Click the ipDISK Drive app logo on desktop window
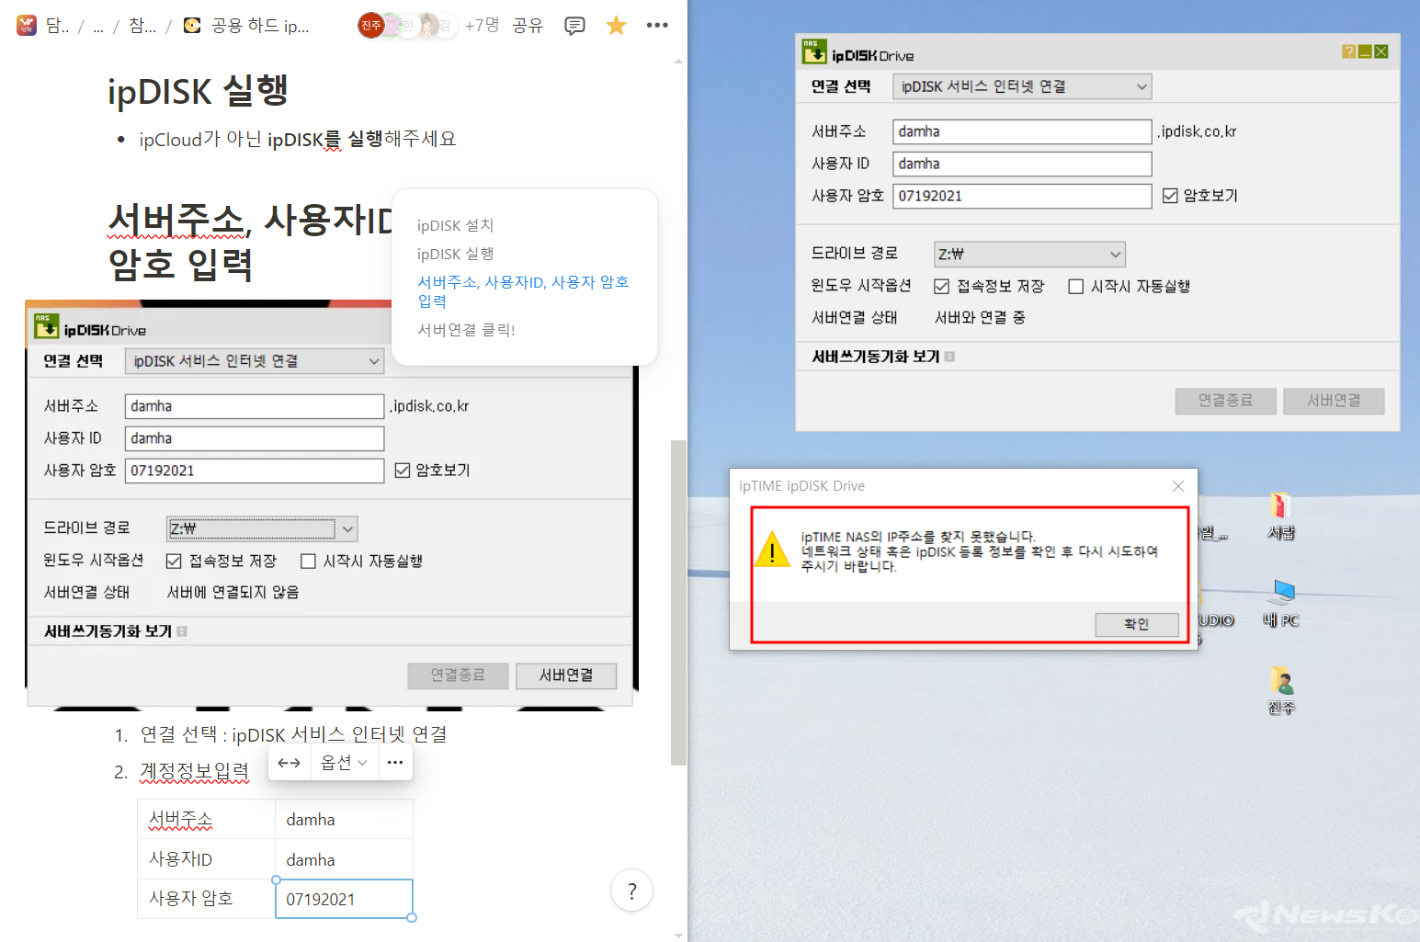The image size is (1420, 942). (814, 51)
